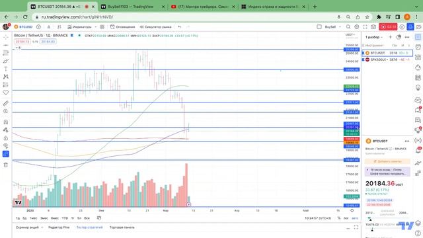The width and height of the screenshot is (423, 238).
Task: Toggle stay-in-drawing-mode pencil lock
Action: click(6, 130)
